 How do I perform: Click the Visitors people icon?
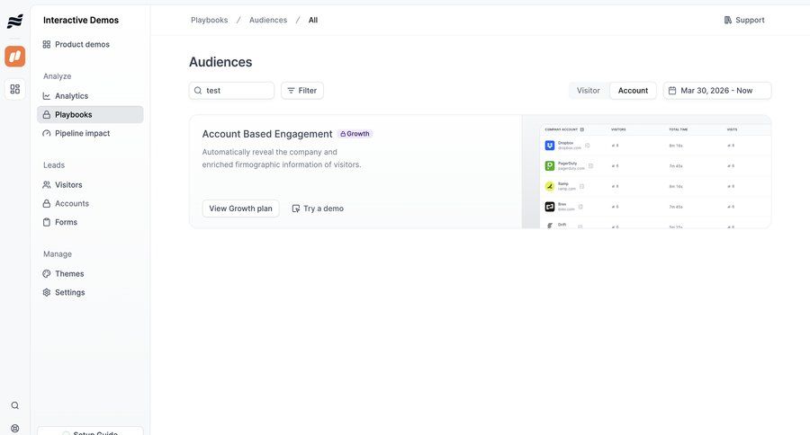(47, 185)
